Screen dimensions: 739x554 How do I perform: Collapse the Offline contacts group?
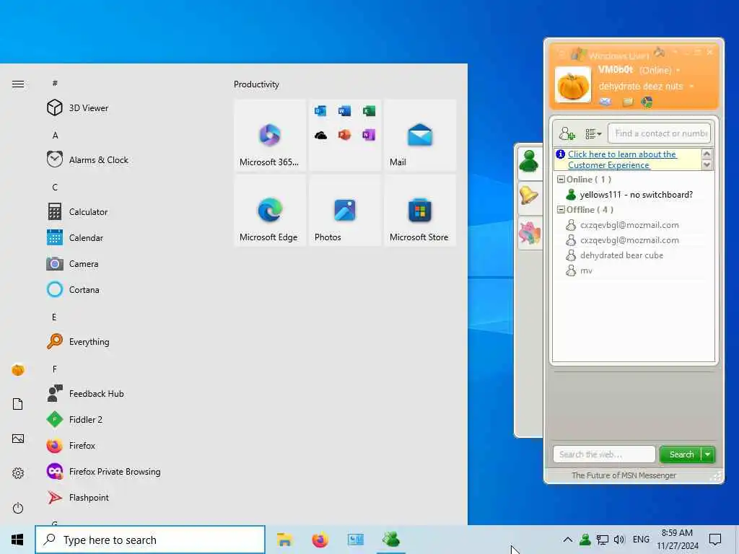point(561,210)
